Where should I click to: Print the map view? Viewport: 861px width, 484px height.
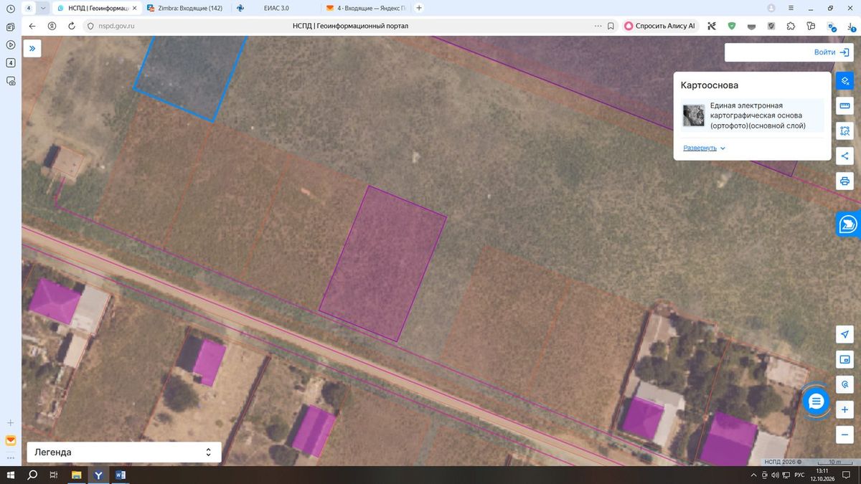(x=845, y=181)
